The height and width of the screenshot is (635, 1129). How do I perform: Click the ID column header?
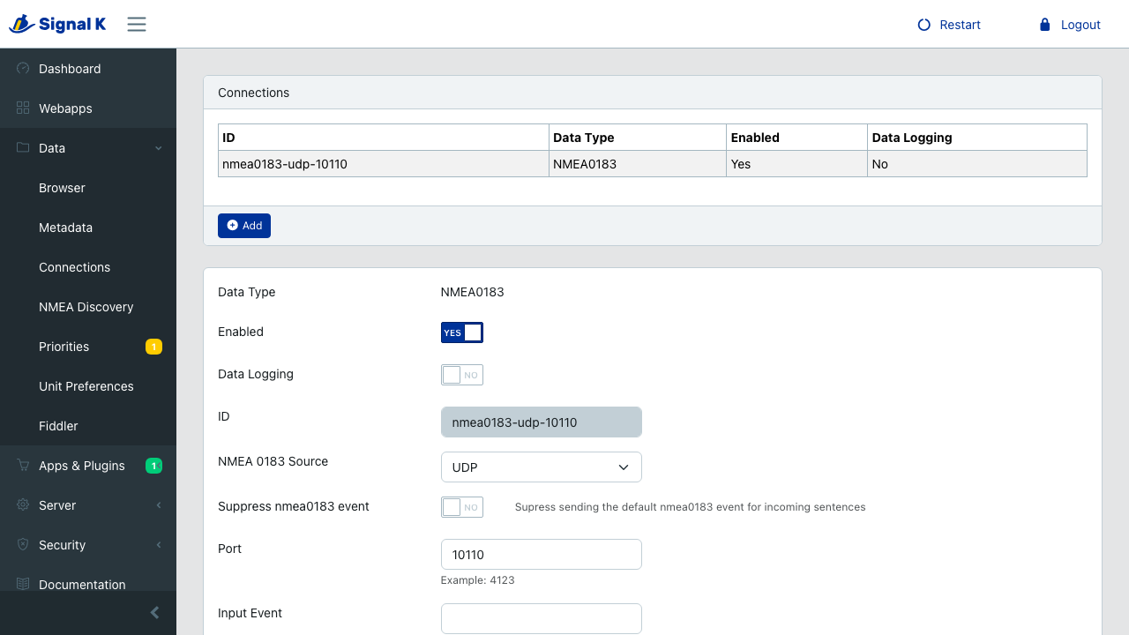(x=384, y=138)
